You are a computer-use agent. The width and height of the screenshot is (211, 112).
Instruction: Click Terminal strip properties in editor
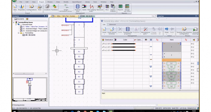(x=127, y=31)
